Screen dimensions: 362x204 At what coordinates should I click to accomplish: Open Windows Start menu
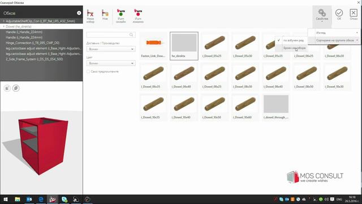click(6, 199)
